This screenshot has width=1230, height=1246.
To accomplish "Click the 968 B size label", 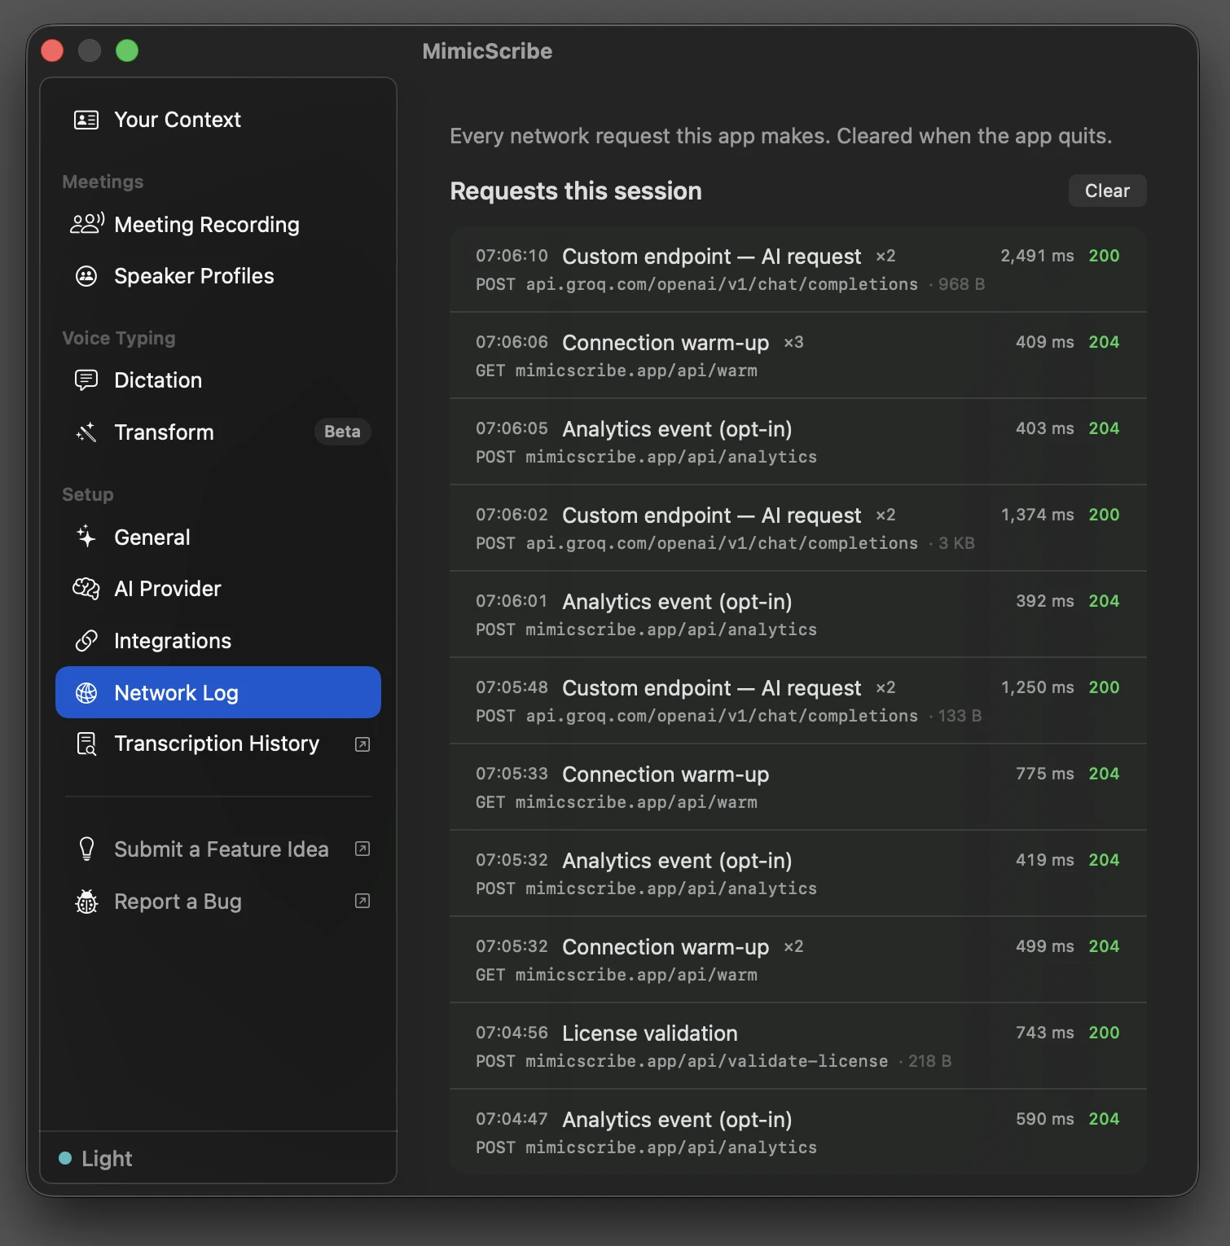I will (961, 284).
